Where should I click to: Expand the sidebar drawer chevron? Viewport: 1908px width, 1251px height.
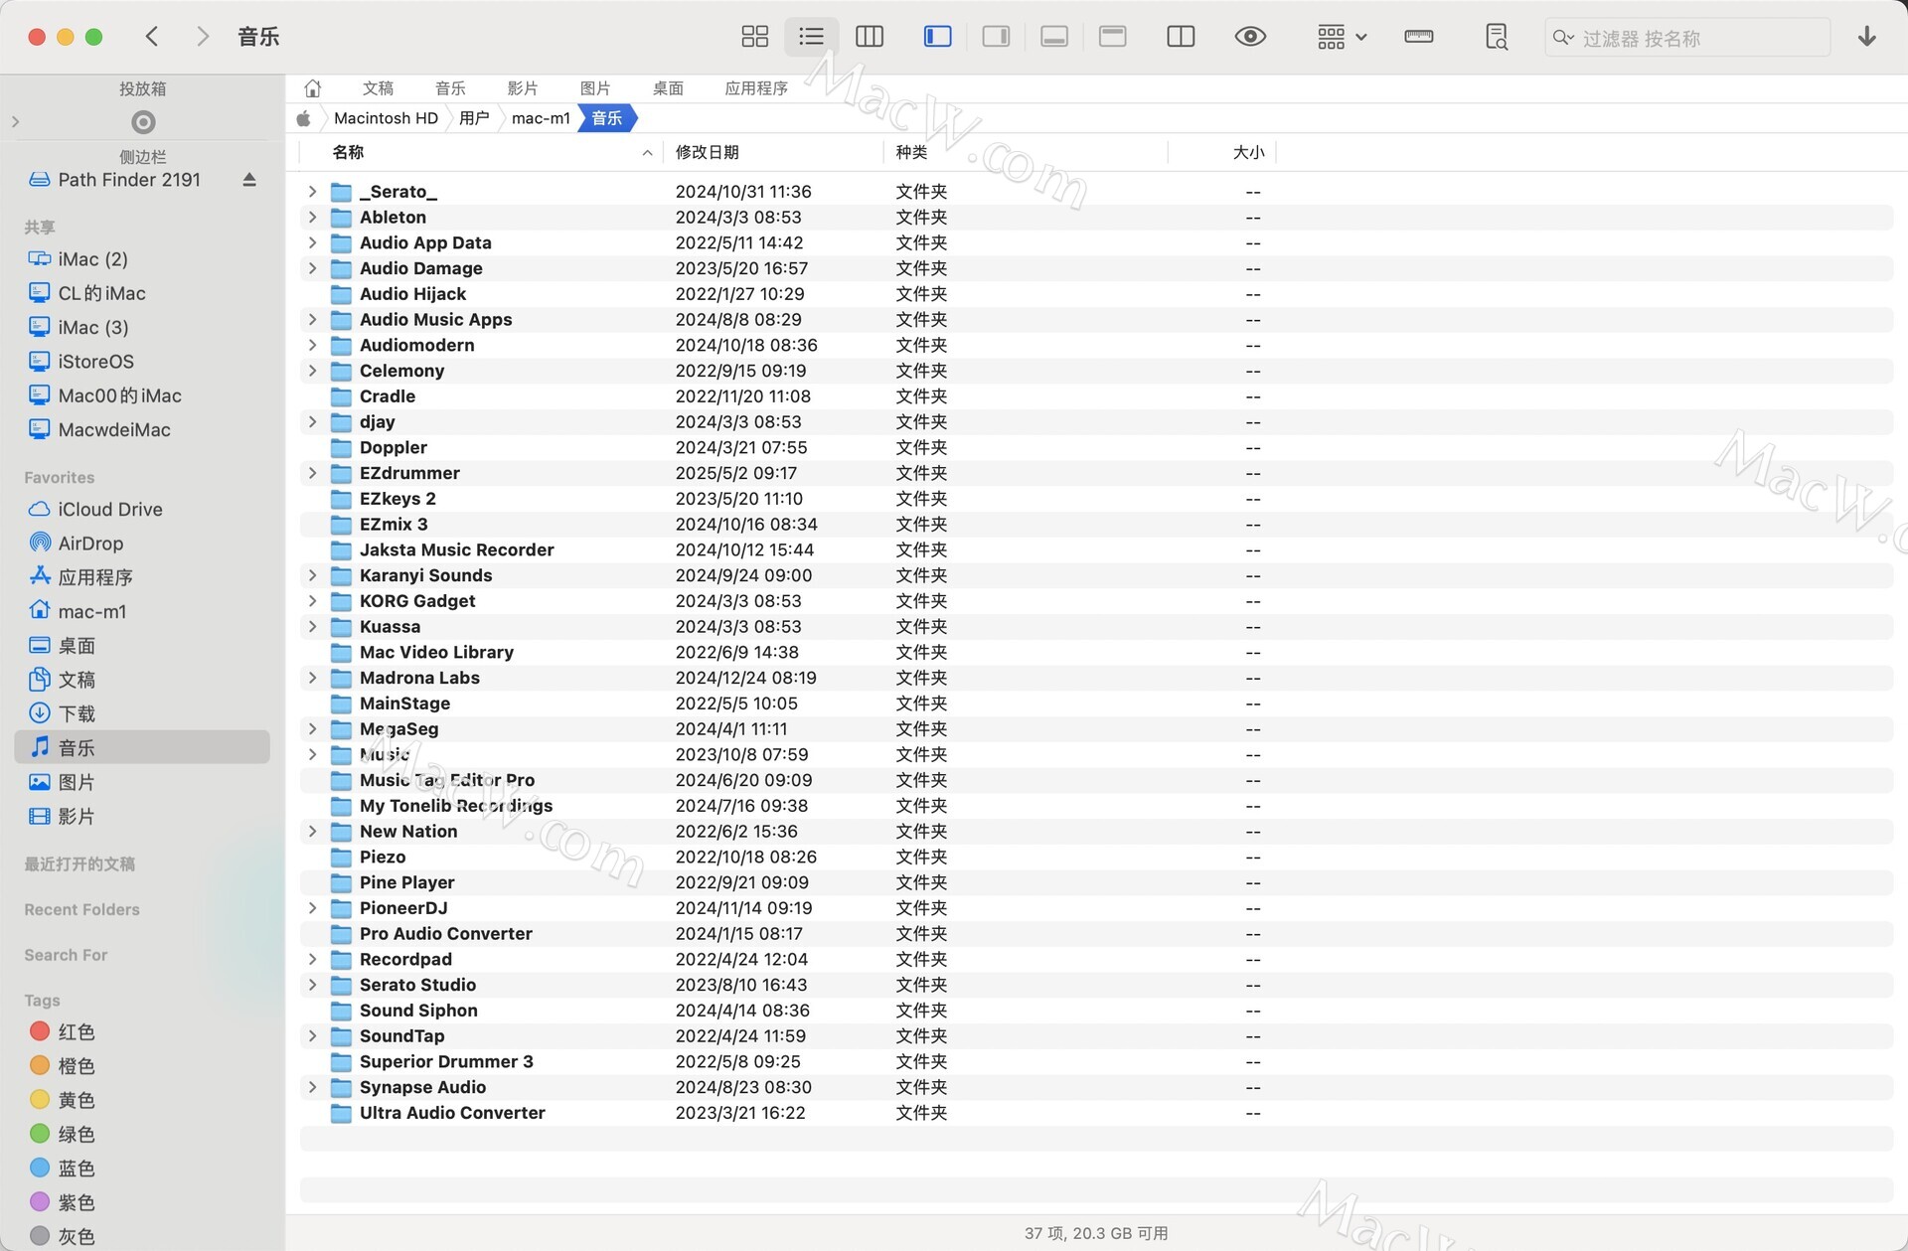(15, 122)
